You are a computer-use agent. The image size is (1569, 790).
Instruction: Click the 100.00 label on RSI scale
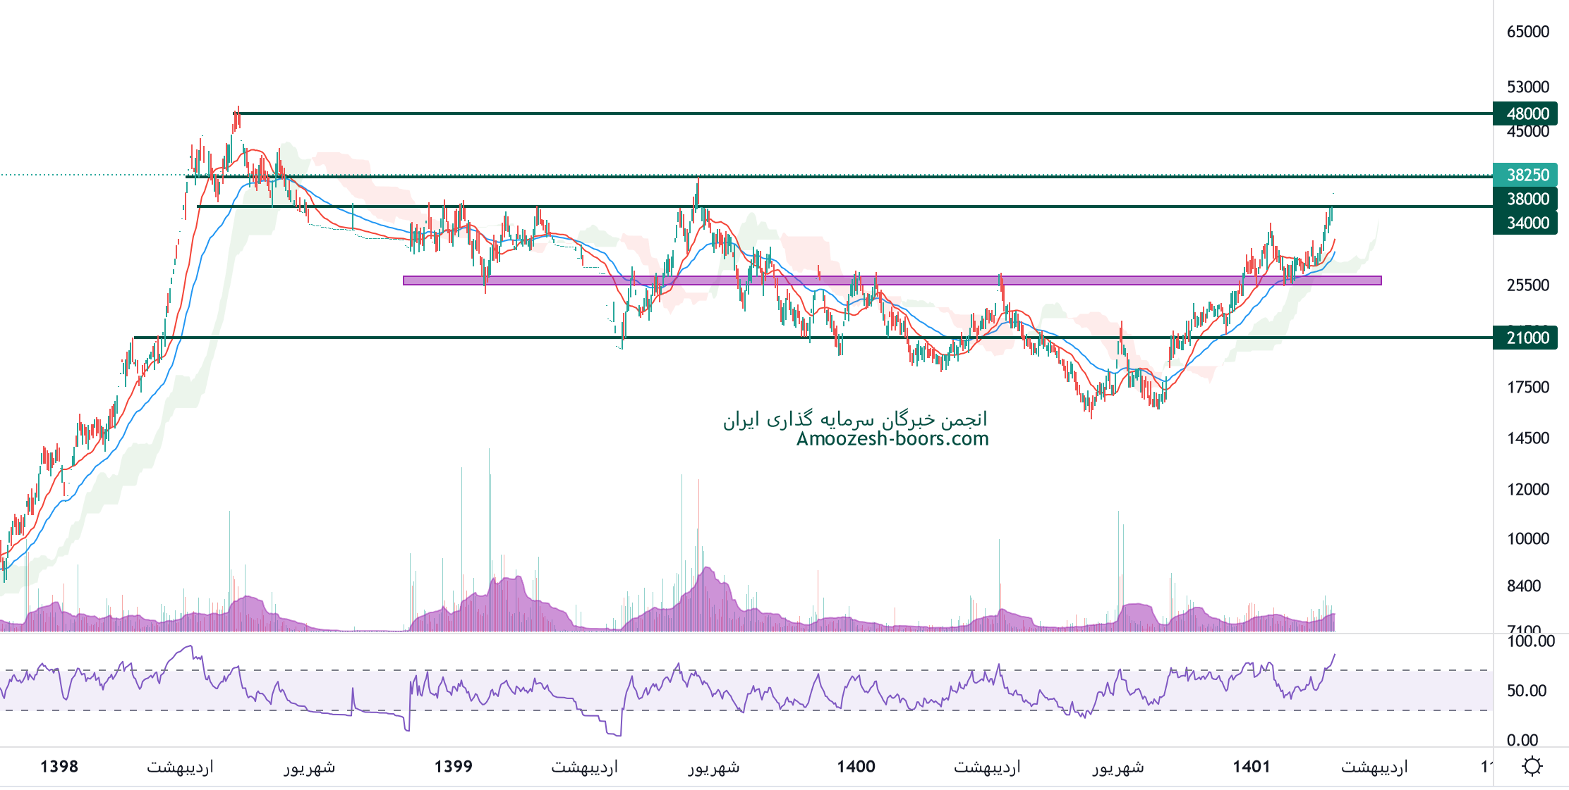[1530, 641]
